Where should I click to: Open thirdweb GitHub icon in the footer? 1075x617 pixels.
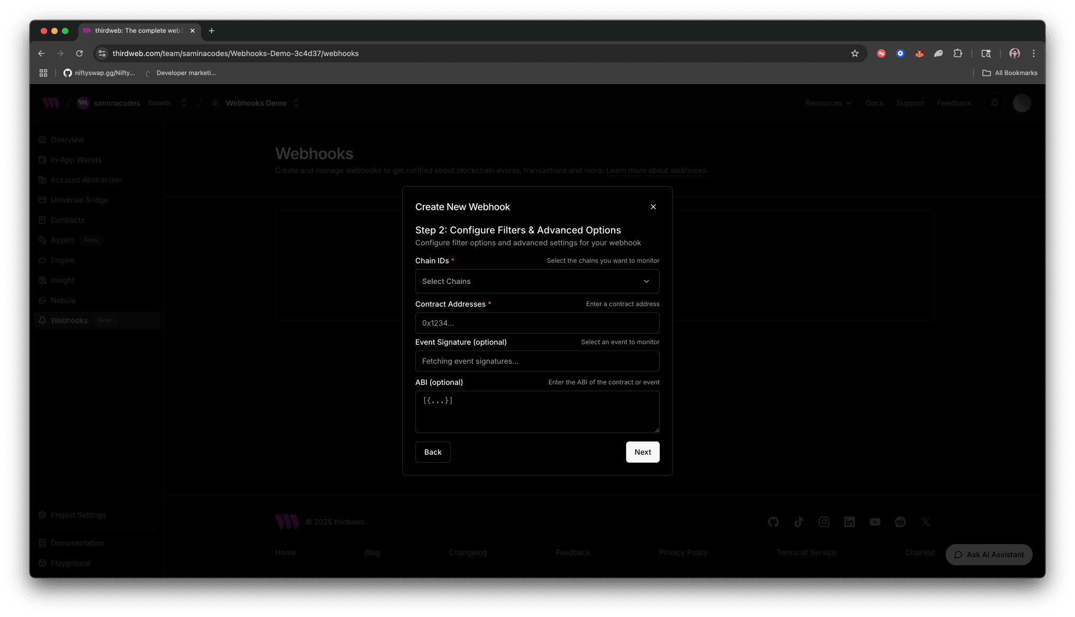[773, 522]
